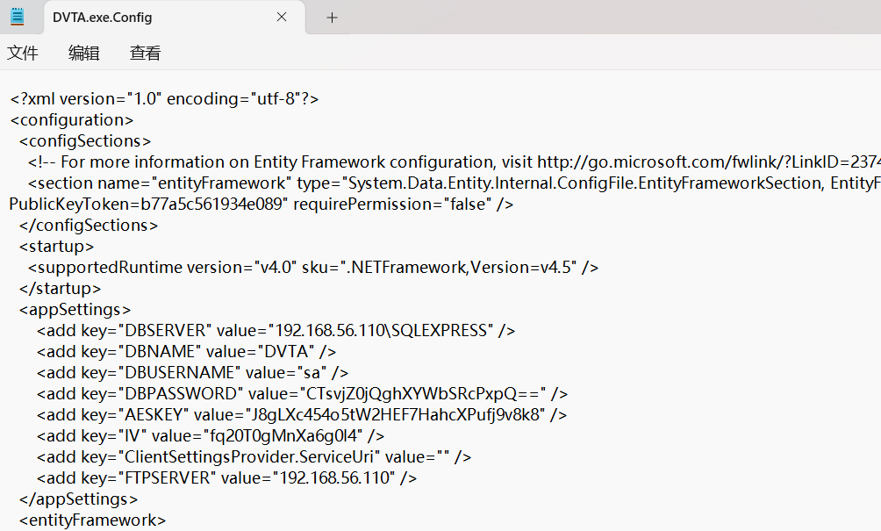881x531 pixels.
Task: Open the 查看 menu
Action: point(146,54)
